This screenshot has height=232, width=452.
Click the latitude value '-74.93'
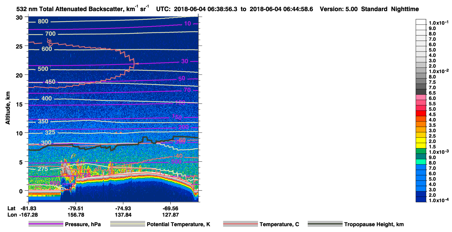(123, 208)
